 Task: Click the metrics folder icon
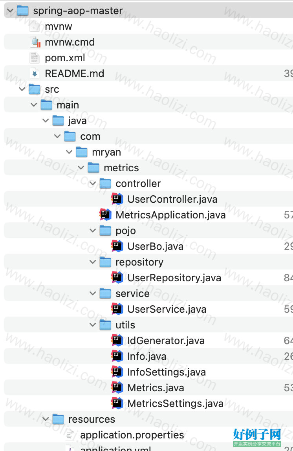pyautogui.click(x=93, y=168)
